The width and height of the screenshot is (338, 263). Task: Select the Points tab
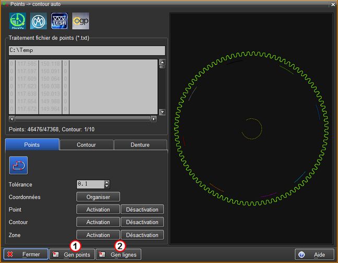pyautogui.click(x=32, y=145)
